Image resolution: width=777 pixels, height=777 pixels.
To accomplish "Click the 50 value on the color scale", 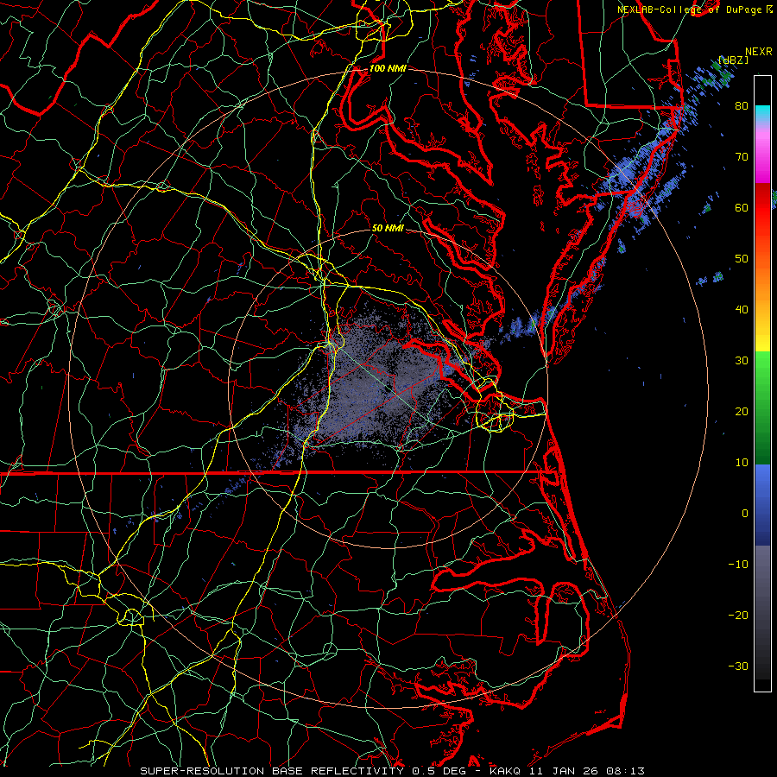I will click(742, 259).
